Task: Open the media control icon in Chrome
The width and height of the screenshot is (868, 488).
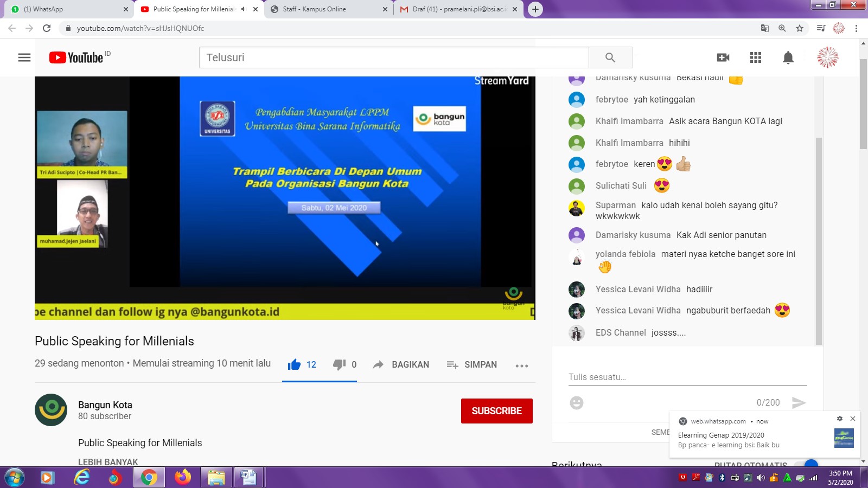Action: 821,28
